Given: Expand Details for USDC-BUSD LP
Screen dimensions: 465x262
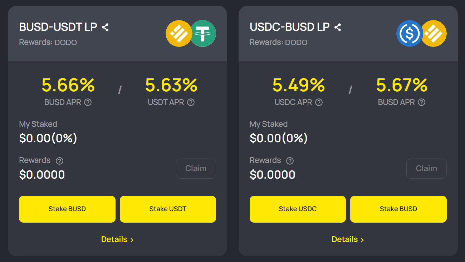Looking at the screenshot, I should click(348, 239).
